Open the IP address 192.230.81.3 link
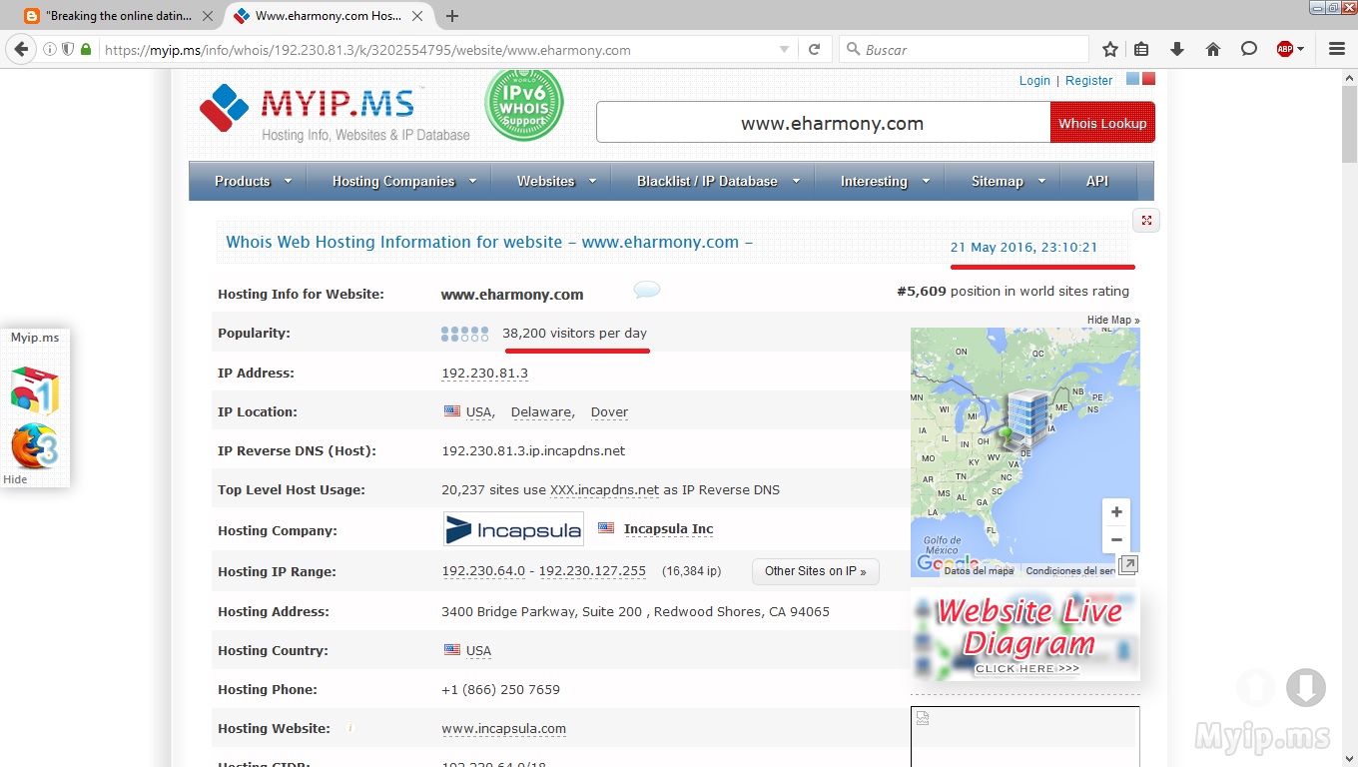Viewport: 1358px width, 767px height. [484, 374]
